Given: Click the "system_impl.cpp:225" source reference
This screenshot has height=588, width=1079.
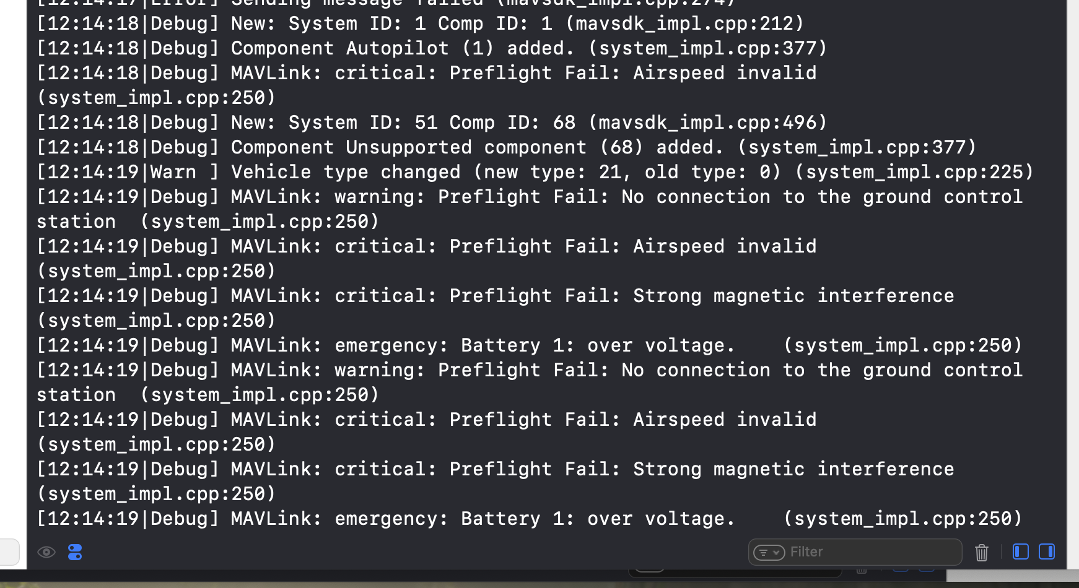Looking at the screenshot, I should pos(914,172).
